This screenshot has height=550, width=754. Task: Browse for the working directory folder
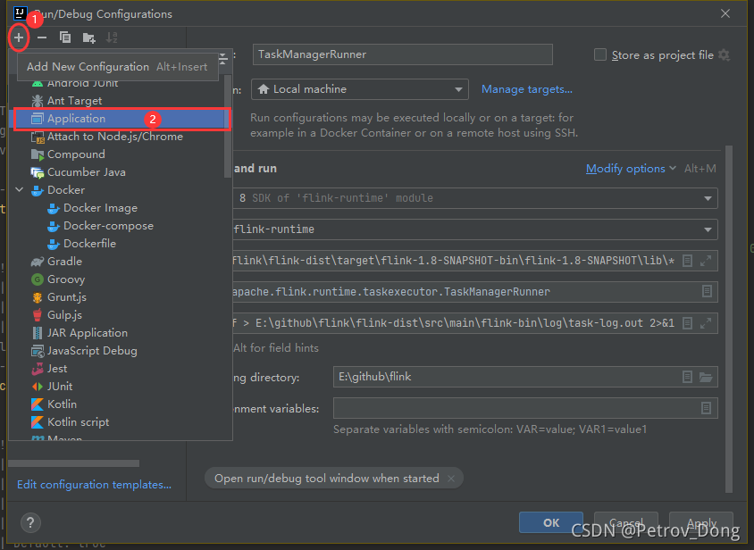(x=706, y=377)
